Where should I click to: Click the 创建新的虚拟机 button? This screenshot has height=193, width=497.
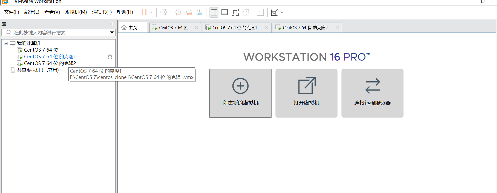tap(240, 93)
